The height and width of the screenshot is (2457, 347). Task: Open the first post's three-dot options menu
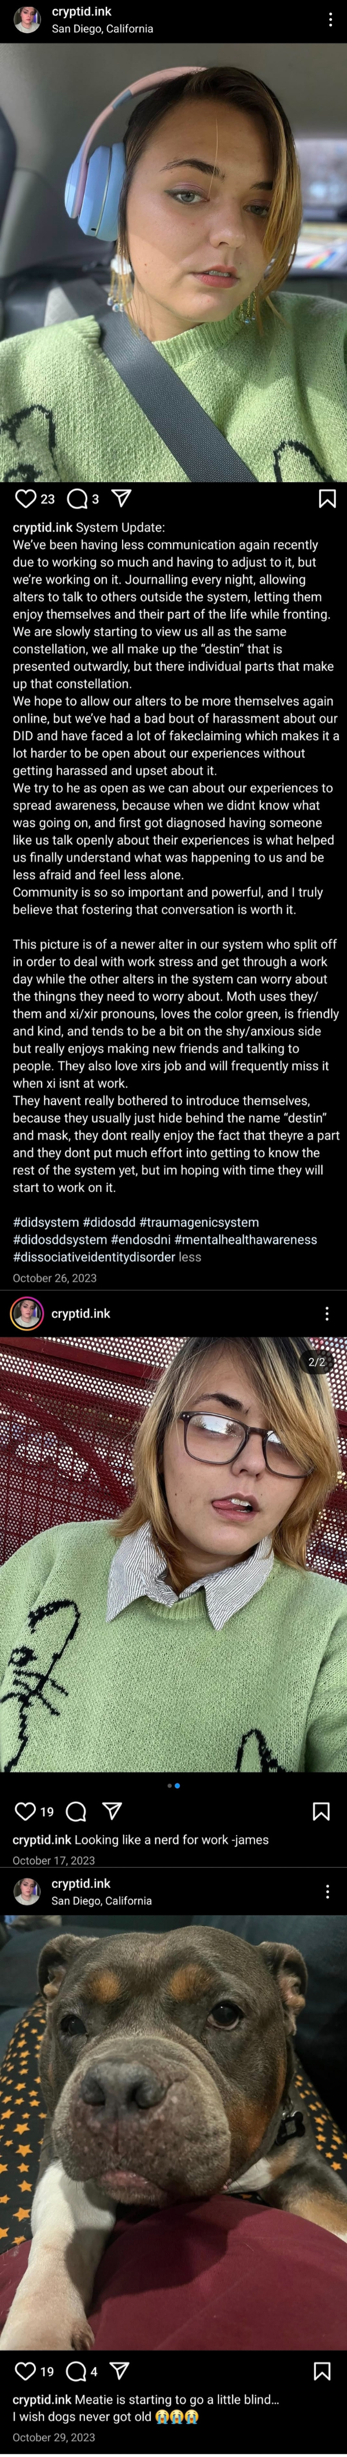[x=330, y=20]
